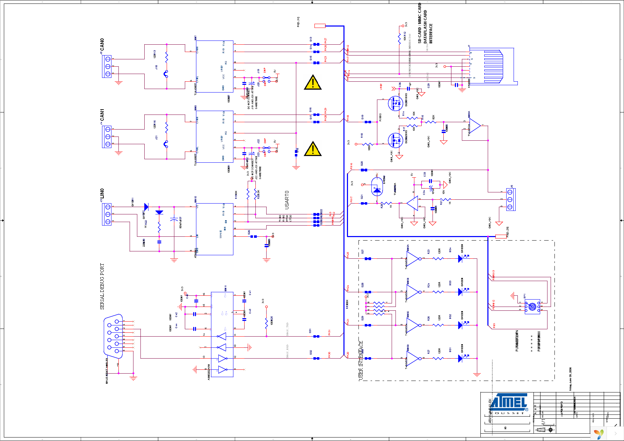Viewport: 624px width, 441px height.
Task: Select the MN10 LIN transceiver chip block
Action: [x=215, y=229]
